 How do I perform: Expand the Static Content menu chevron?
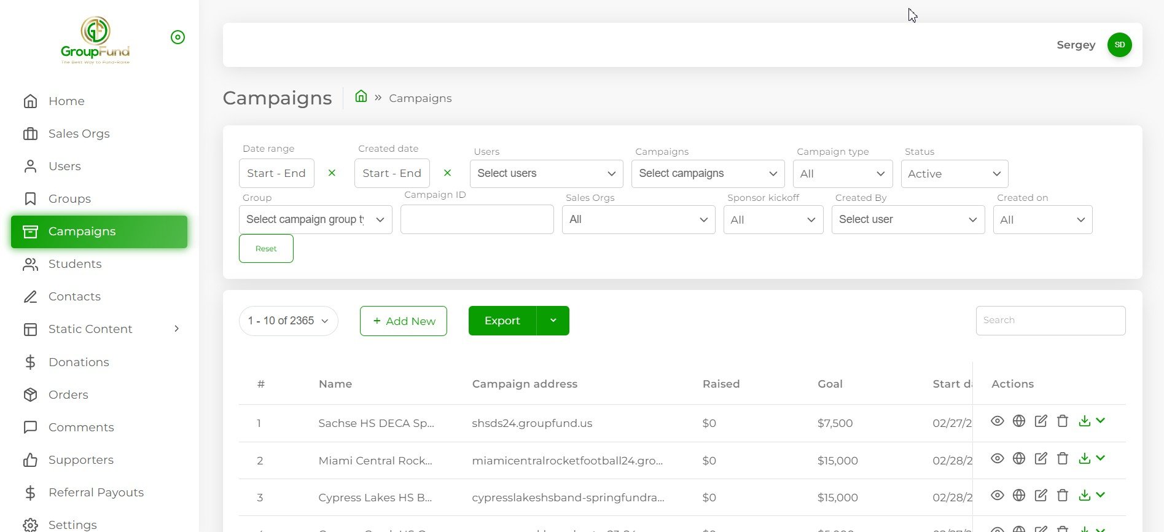tap(177, 329)
